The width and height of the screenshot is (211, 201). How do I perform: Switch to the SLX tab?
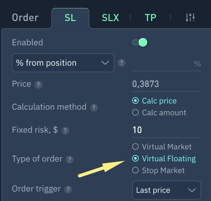[x=110, y=17]
